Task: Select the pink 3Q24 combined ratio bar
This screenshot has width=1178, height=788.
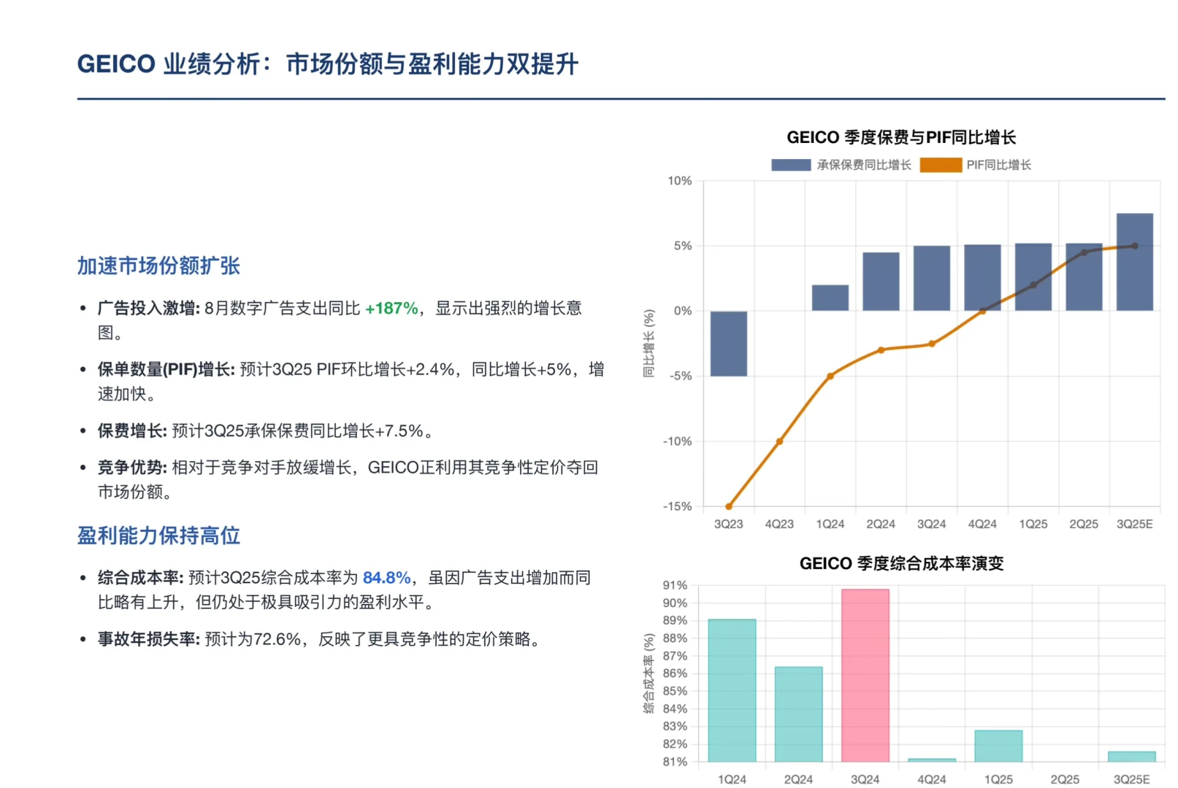Action: coord(865,676)
